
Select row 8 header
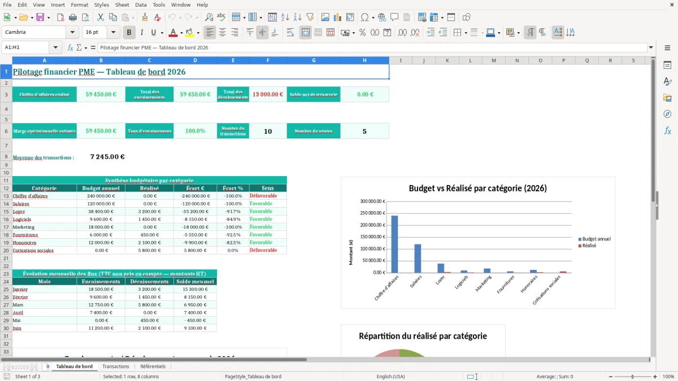pos(6,157)
